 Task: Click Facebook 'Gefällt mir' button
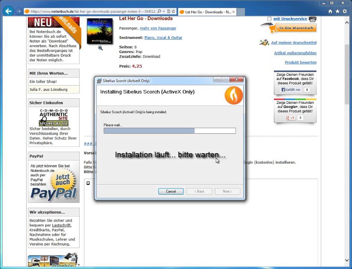click(x=291, y=90)
